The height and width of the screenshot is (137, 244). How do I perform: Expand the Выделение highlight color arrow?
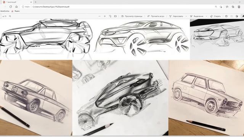(x=206, y=16)
